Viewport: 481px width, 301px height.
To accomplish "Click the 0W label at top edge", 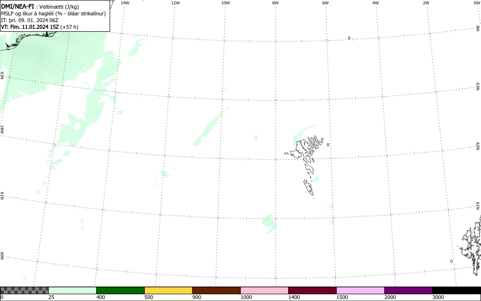I will (477, 3).
